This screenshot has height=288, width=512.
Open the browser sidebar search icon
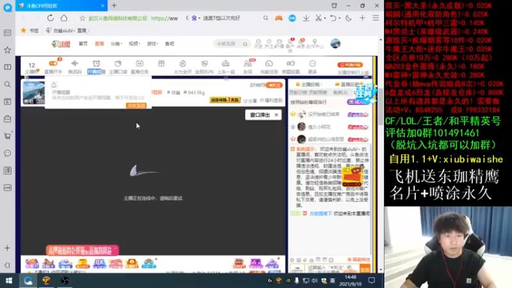click(7, 84)
